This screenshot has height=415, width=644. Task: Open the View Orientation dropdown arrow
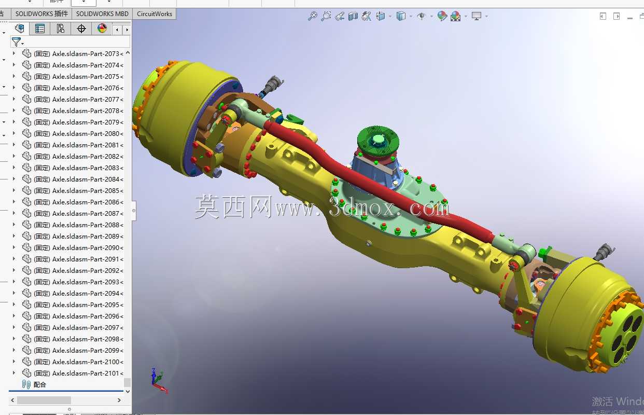(x=390, y=16)
